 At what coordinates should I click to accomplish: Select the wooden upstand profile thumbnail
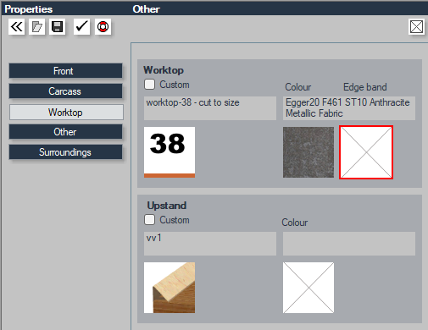[170, 288]
